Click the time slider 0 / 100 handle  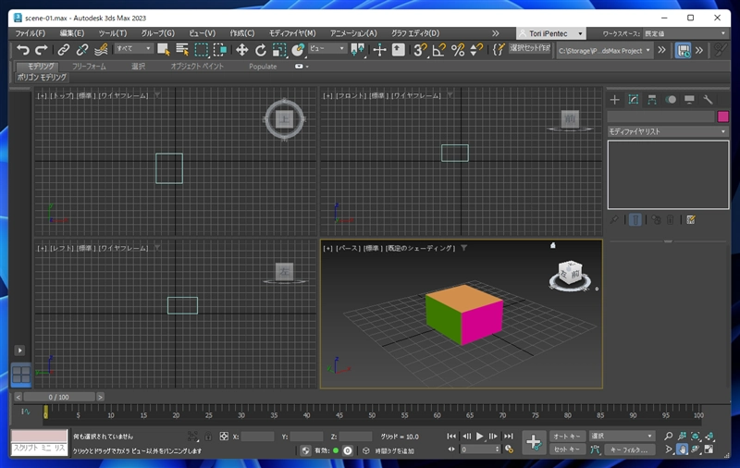[59, 397]
